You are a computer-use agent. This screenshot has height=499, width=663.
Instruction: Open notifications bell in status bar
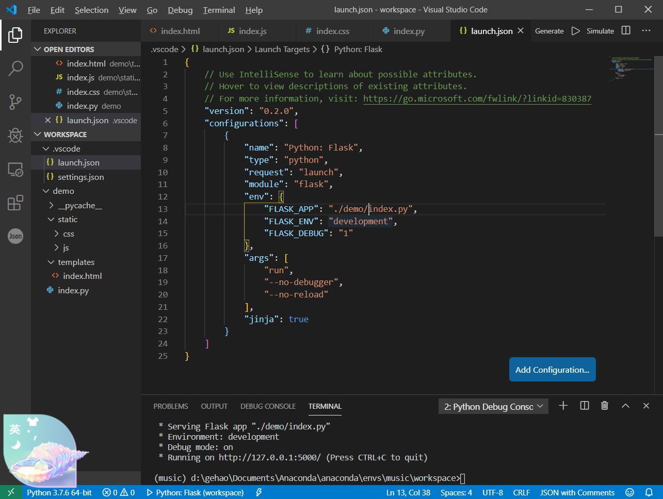point(649,492)
